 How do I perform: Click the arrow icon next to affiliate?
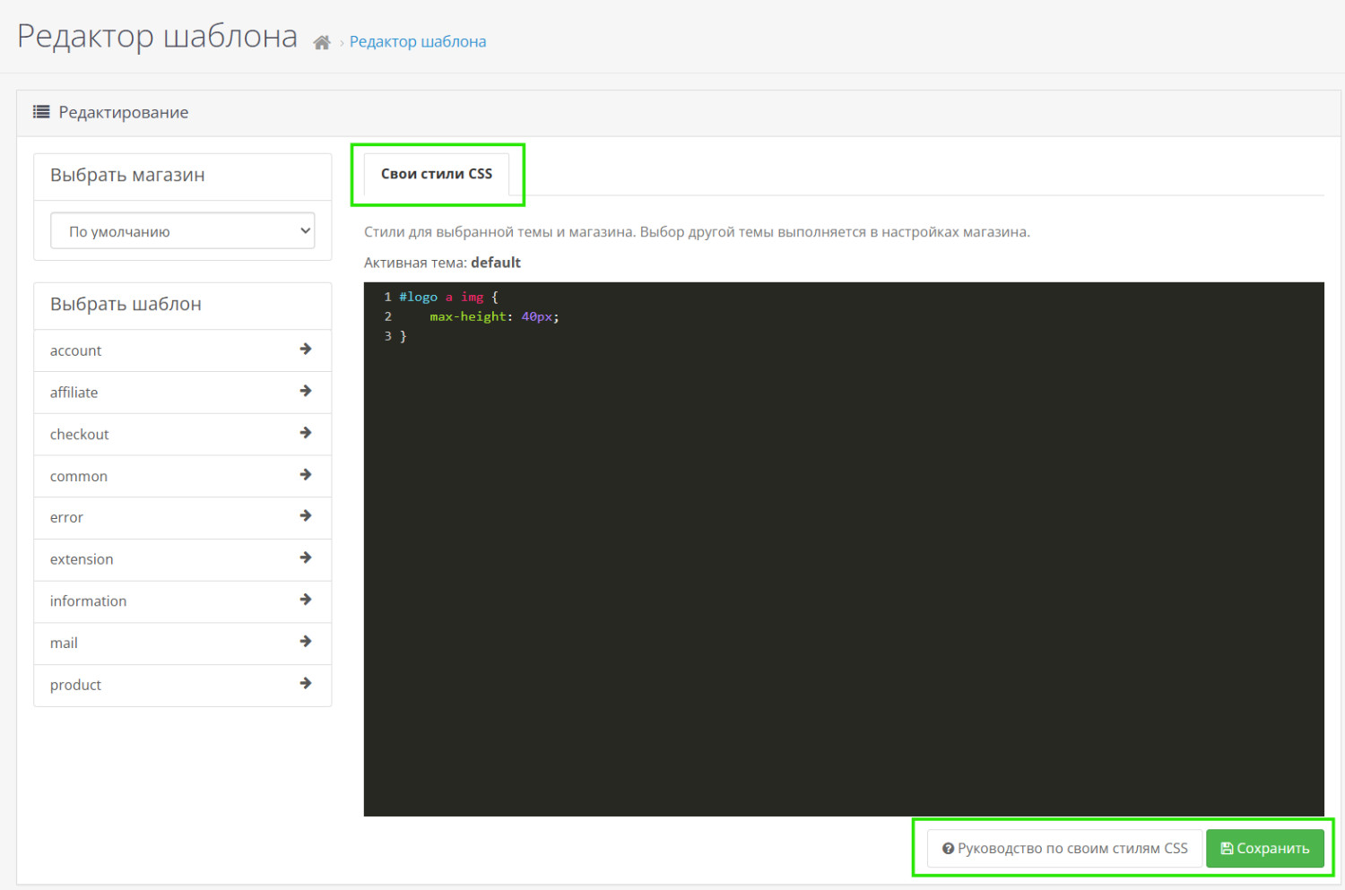306,391
